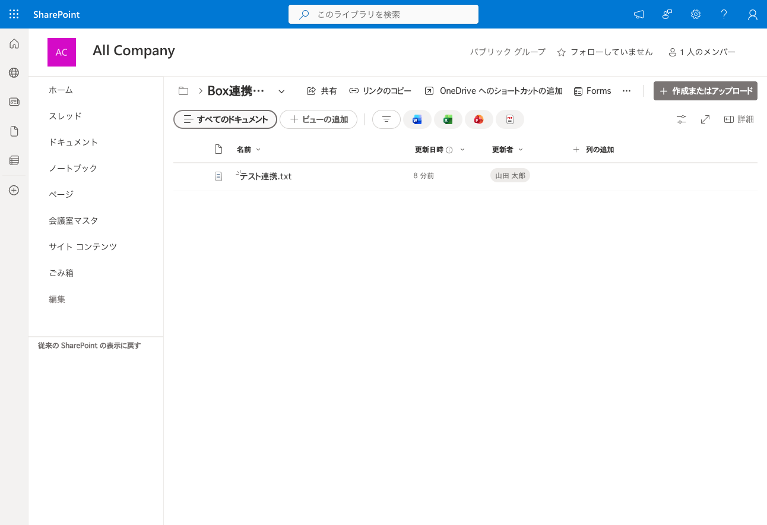
Task: Open ホーム in site navigation
Action: 61,90
